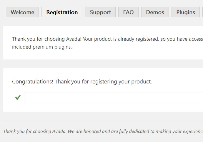
Task: Click the horizontal divider above the footer
Action: click(103, 121)
